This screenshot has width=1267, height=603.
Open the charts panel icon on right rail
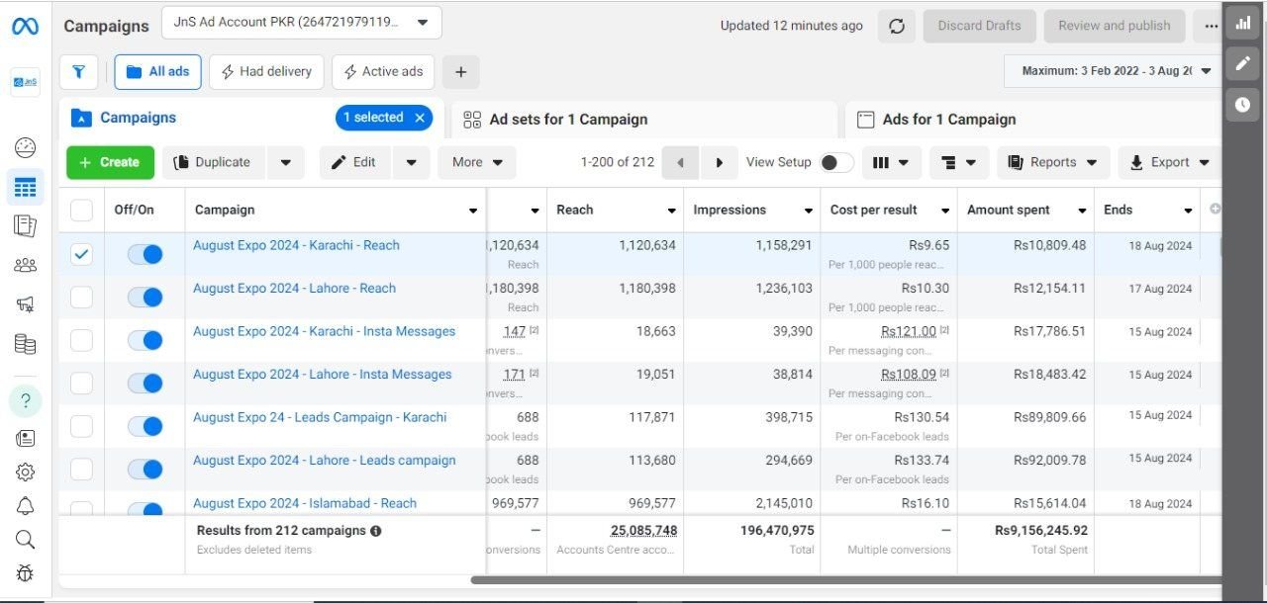pos(1243,23)
